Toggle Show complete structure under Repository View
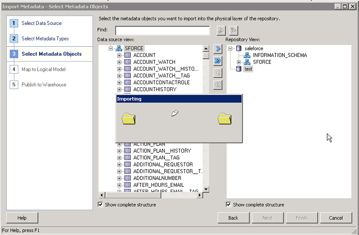The height and width of the screenshot is (235, 359). click(229, 205)
